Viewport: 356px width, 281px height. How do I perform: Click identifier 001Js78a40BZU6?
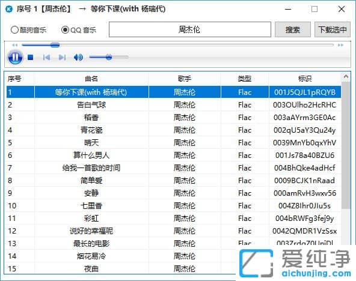pos(305,156)
